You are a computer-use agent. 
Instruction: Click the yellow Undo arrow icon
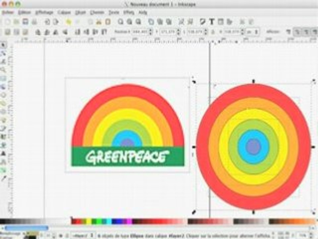coord(69,22)
